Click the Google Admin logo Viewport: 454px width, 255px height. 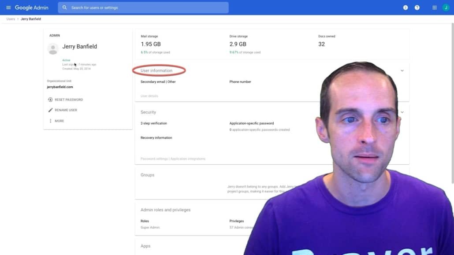(32, 7)
